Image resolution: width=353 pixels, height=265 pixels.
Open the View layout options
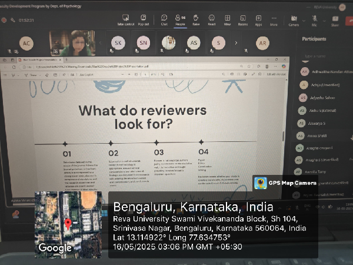coord(227,20)
